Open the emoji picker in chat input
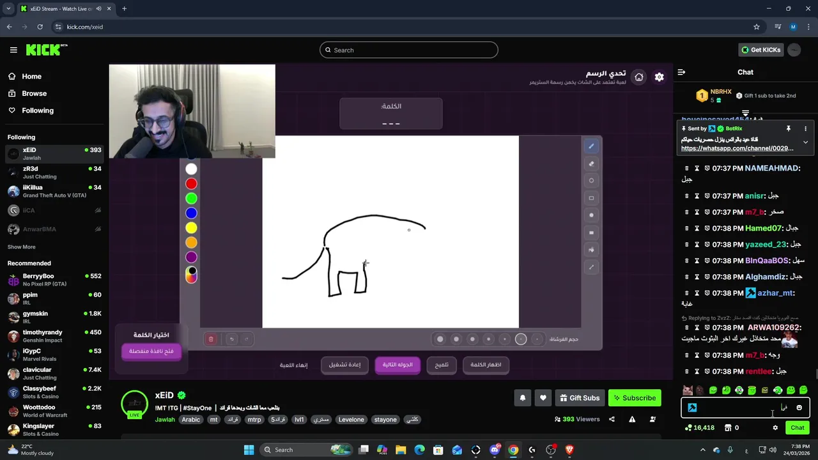Viewport: 818px width, 460px height. [799, 408]
